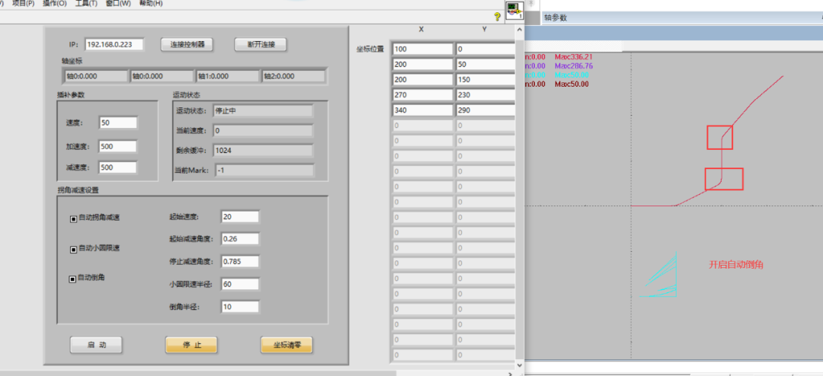Viewport: 823px width, 376px height.
Task: Click the 轴参数 header in the oscilloscope window
Action: [x=556, y=18]
